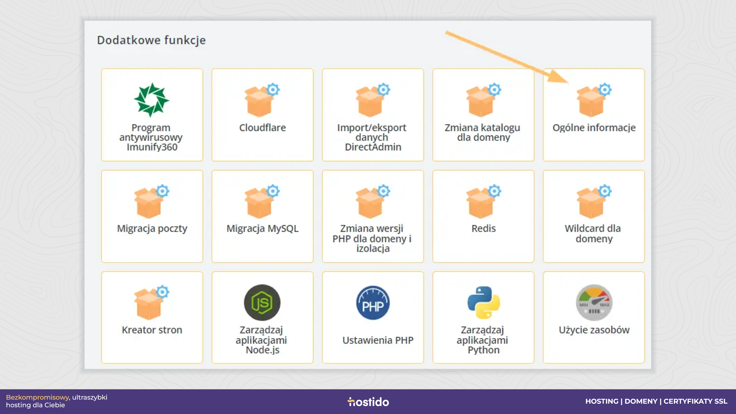Screen dimensions: 736x414
Task: Click the Dodatkowe funkcje heading
Action: coord(151,40)
